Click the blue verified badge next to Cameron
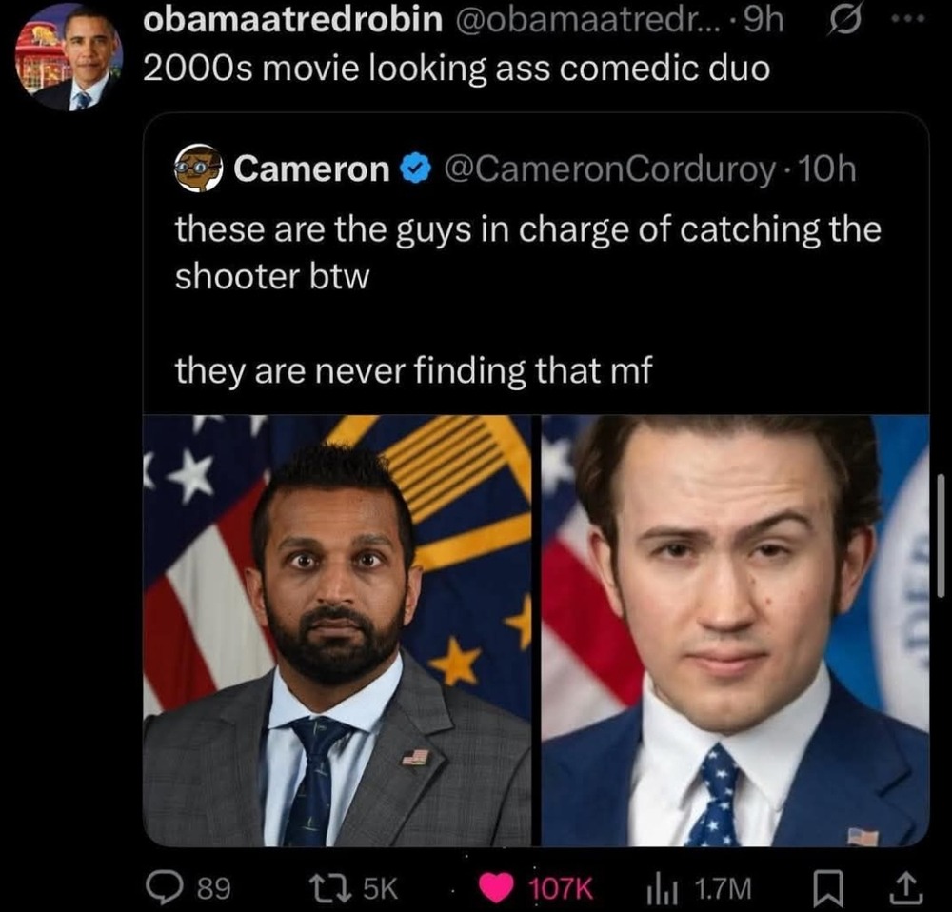Screen dimensions: 952x912 pos(412,170)
